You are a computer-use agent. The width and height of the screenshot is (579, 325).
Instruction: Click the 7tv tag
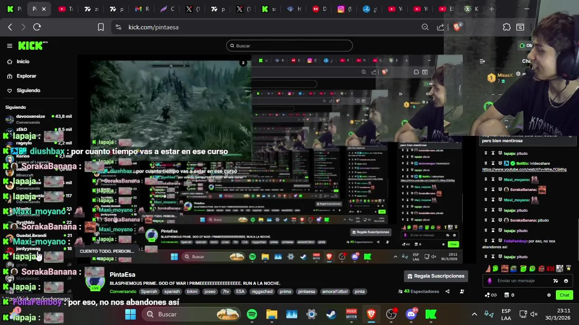coord(226,292)
